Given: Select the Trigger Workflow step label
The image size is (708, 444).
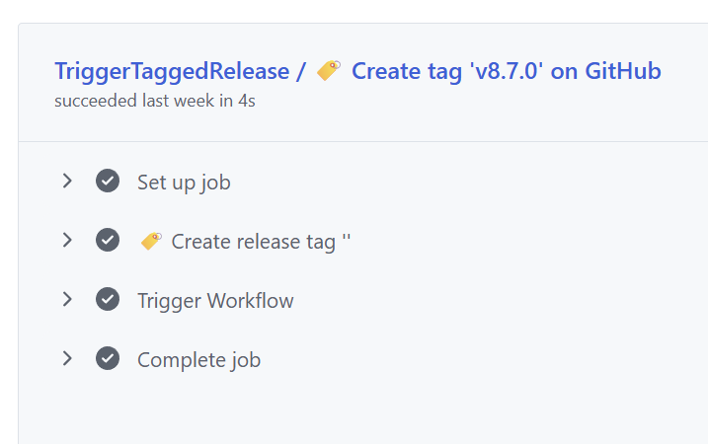Looking at the screenshot, I should [x=215, y=301].
